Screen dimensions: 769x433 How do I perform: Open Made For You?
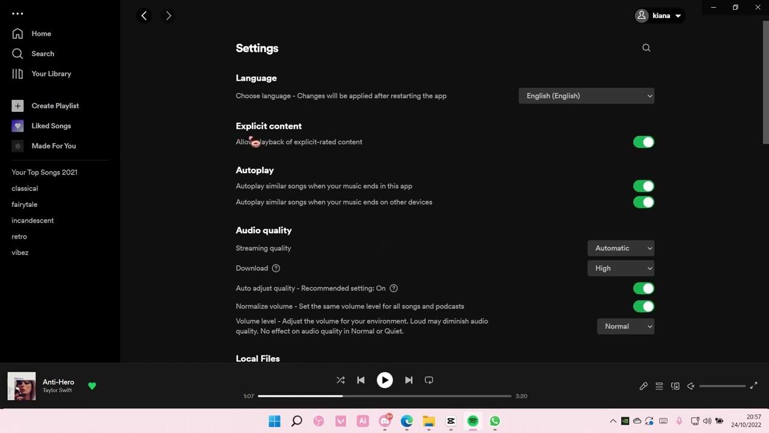click(44, 146)
